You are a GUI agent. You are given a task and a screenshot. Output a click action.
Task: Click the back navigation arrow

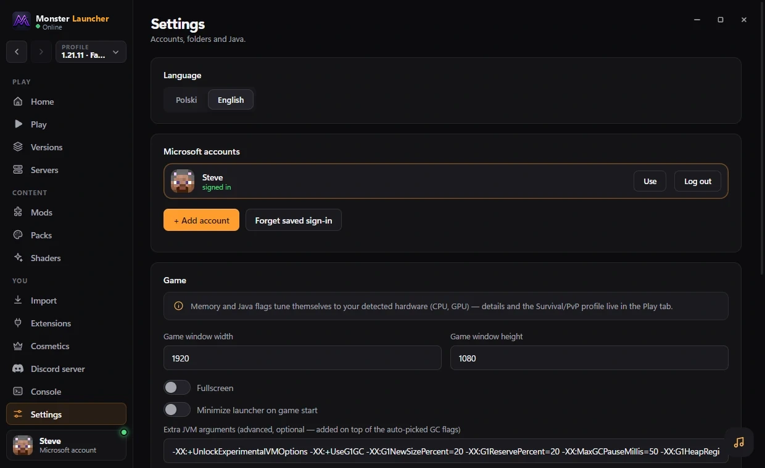click(x=17, y=52)
